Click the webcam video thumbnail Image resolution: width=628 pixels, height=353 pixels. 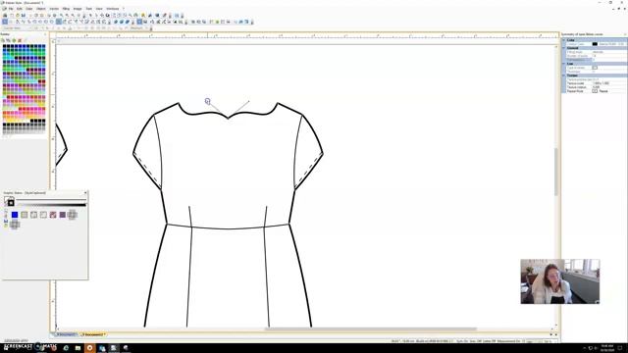coord(560,281)
